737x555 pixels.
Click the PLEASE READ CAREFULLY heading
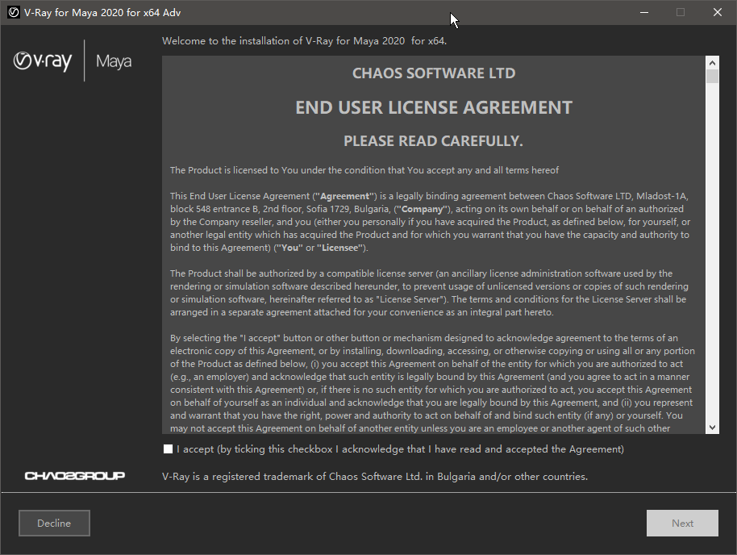pos(433,141)
